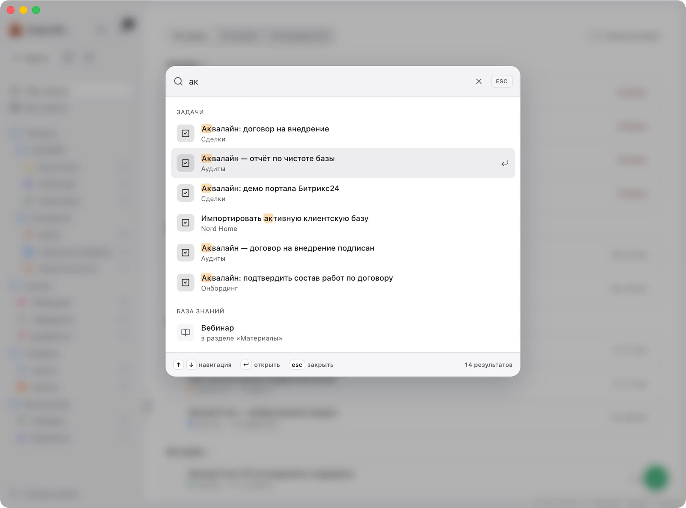Click the «14 результатов» counter
Viewport: 686px width, 508px height.
click(488, 365)
